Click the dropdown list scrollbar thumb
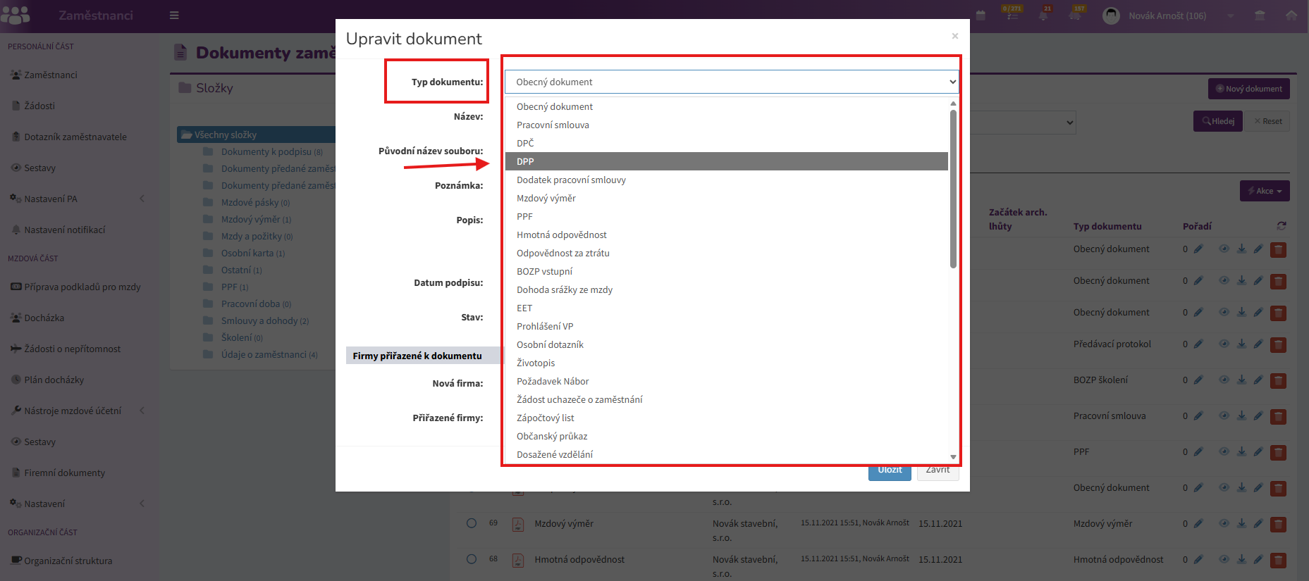The height and width of the screenshot is (581, 1309). (953, 189)
